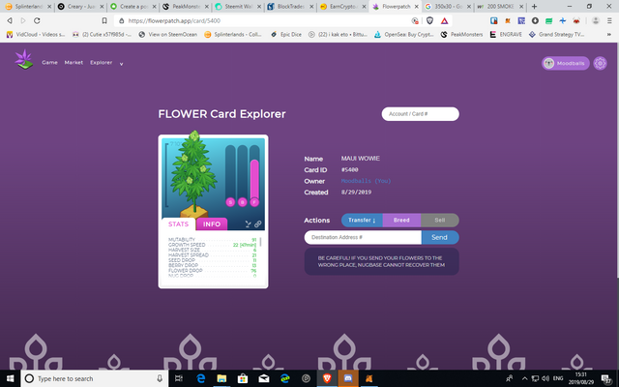Viewport: 619px width, 387px height.
Task: Open the ENGRAVE bookmark
Action: coord(506,35)
